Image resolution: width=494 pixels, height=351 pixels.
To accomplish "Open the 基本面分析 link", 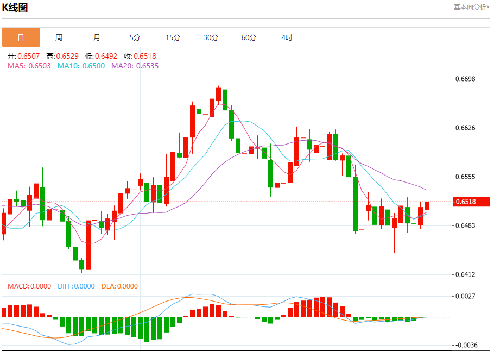I will point(471,7).
